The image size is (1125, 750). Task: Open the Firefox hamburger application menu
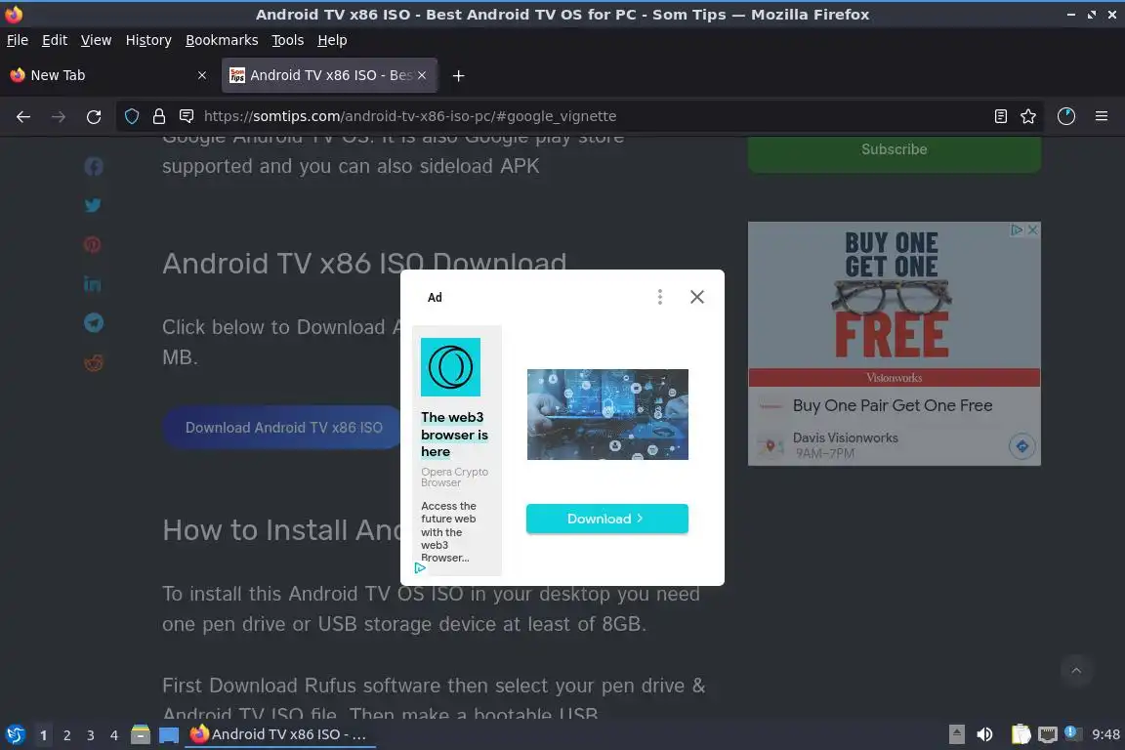point(1102,116)
